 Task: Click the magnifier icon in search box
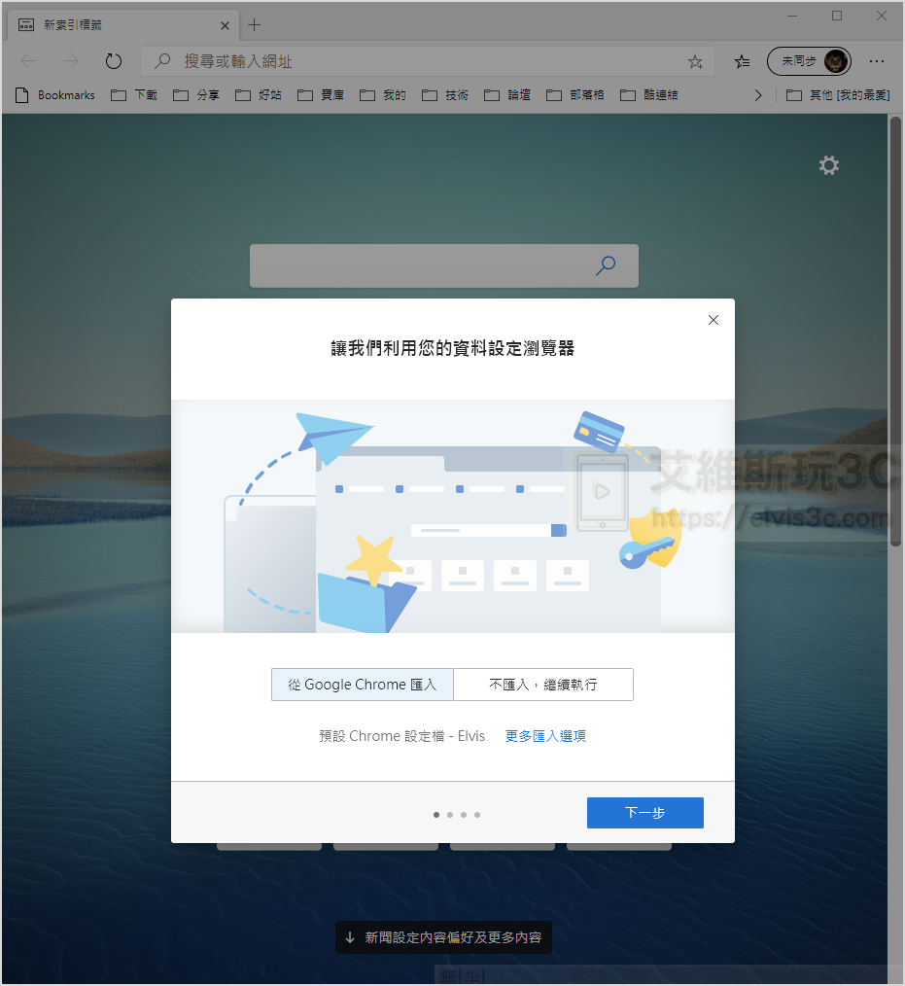point(606,265)
